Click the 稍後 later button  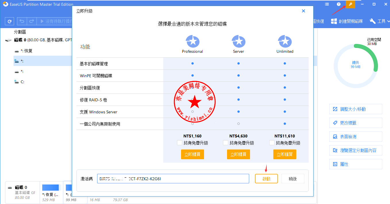pyautogui.click(x=293, y=178)
